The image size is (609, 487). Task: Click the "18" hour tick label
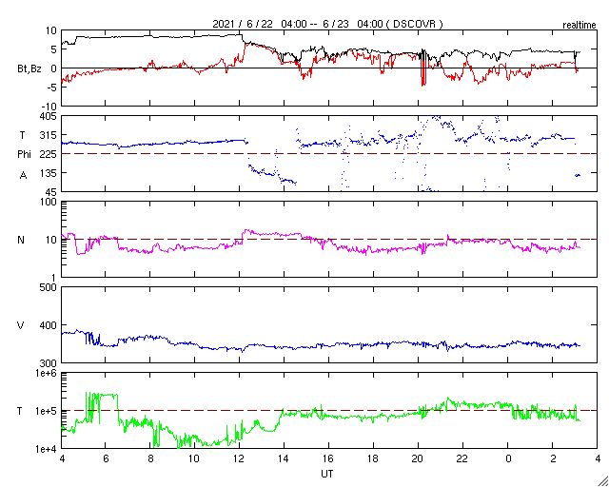[373, 458]
